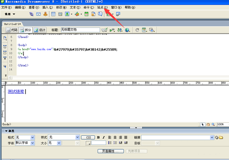
Task: Click the insert date calendar icon
Action: click(x=86, y=14)
